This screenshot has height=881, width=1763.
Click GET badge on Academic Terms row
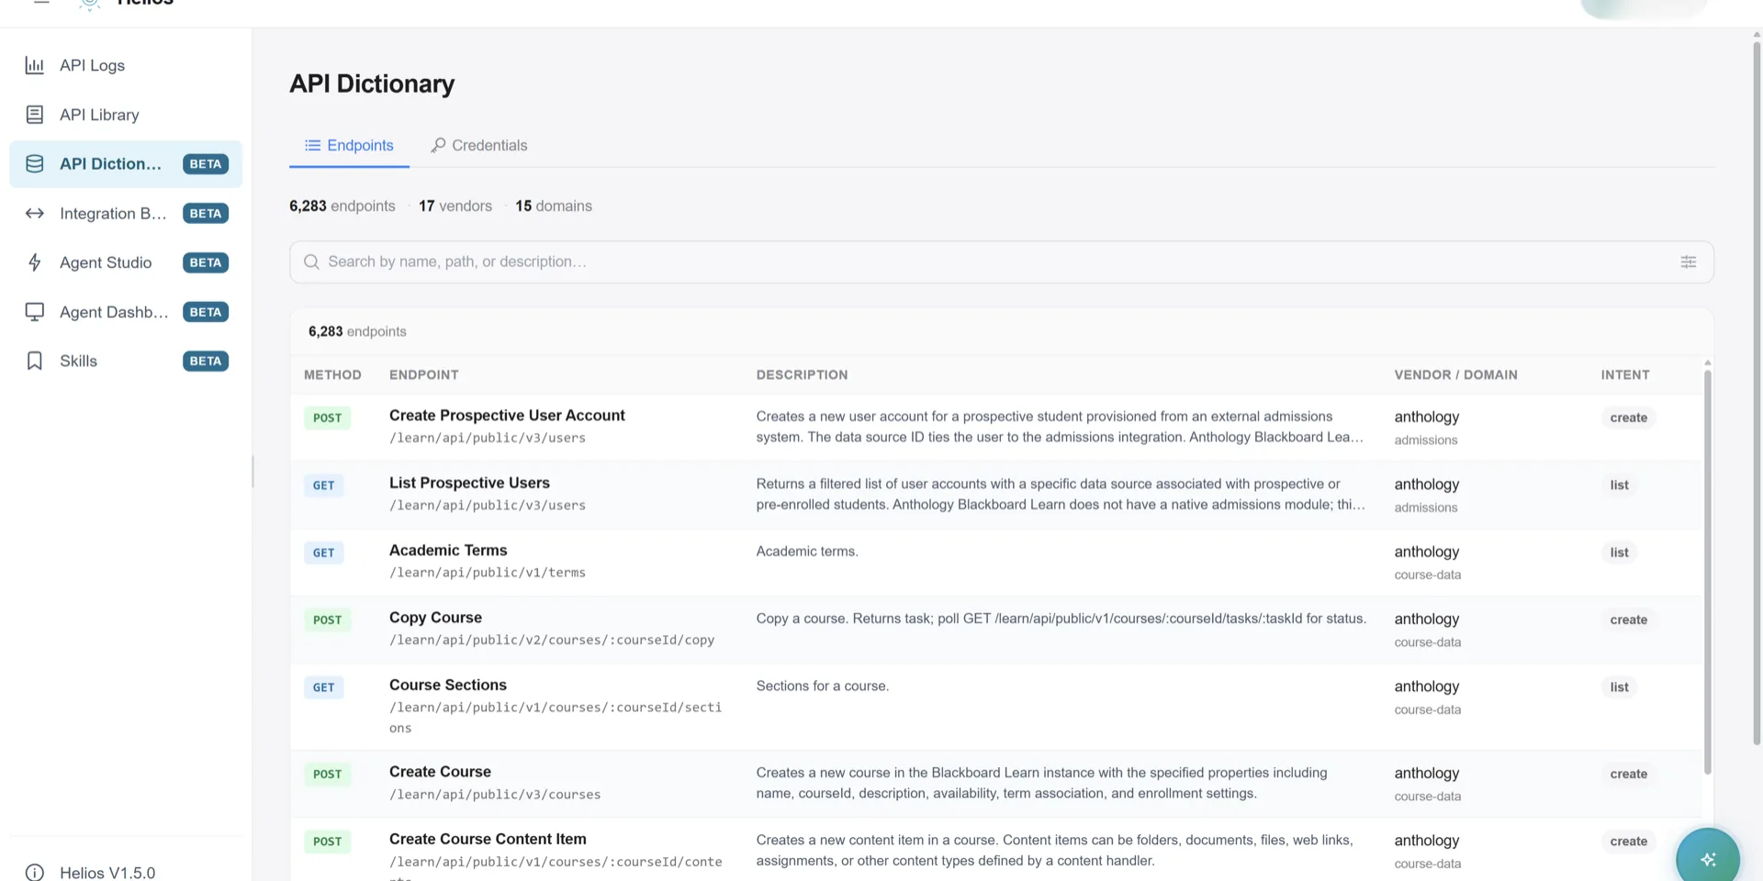(x=323, y=553)
